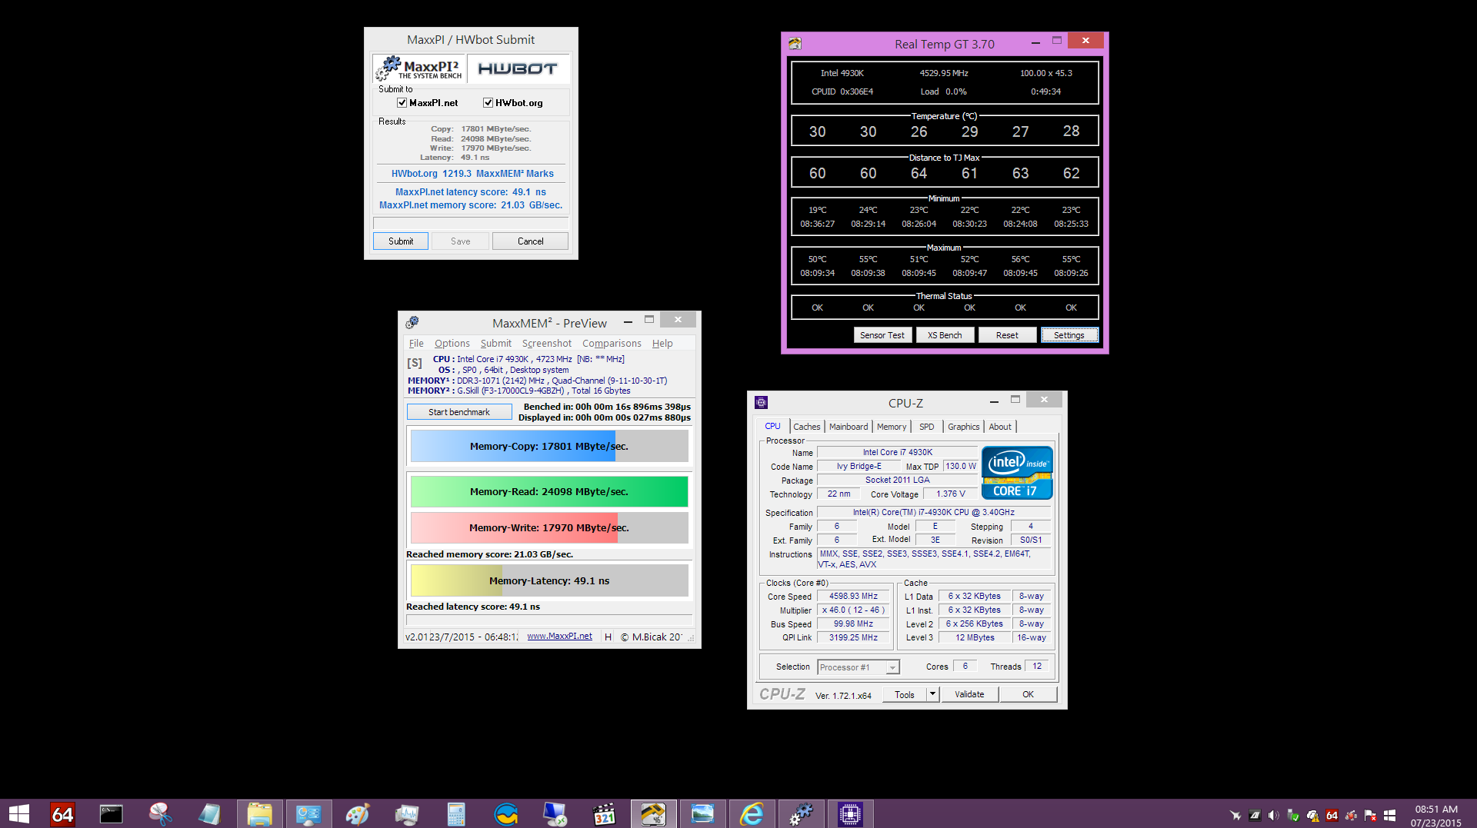Launch the Snipping Tool taskbar icon
This screenshot has width=1477, height=828.
click(x=160, y=813)
